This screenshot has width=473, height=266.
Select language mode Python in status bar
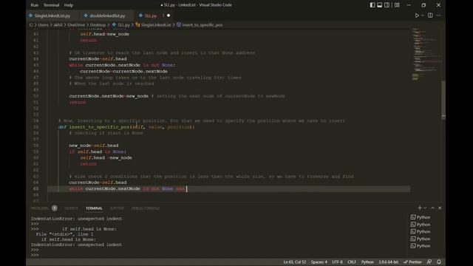(x=367, y=262)
